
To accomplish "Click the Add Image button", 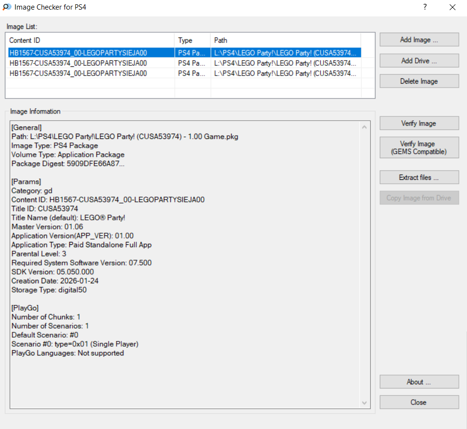I will [419, 40].
